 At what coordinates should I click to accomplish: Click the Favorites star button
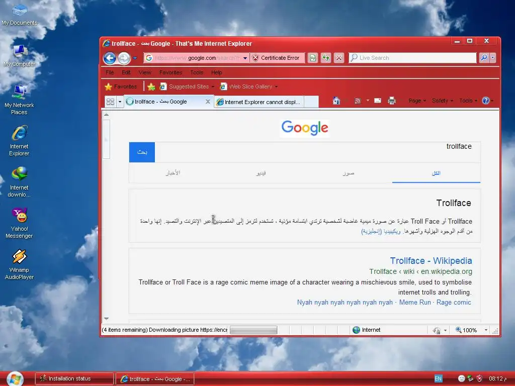pos(121,86)
